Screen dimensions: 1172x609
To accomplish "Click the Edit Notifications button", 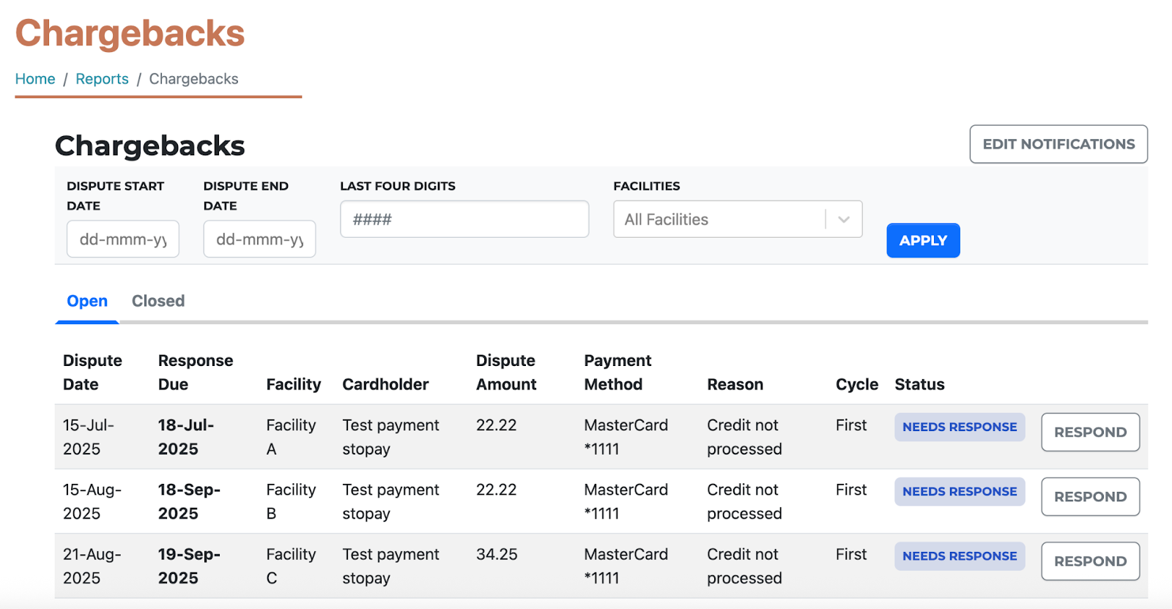I will coord(1058,144).
